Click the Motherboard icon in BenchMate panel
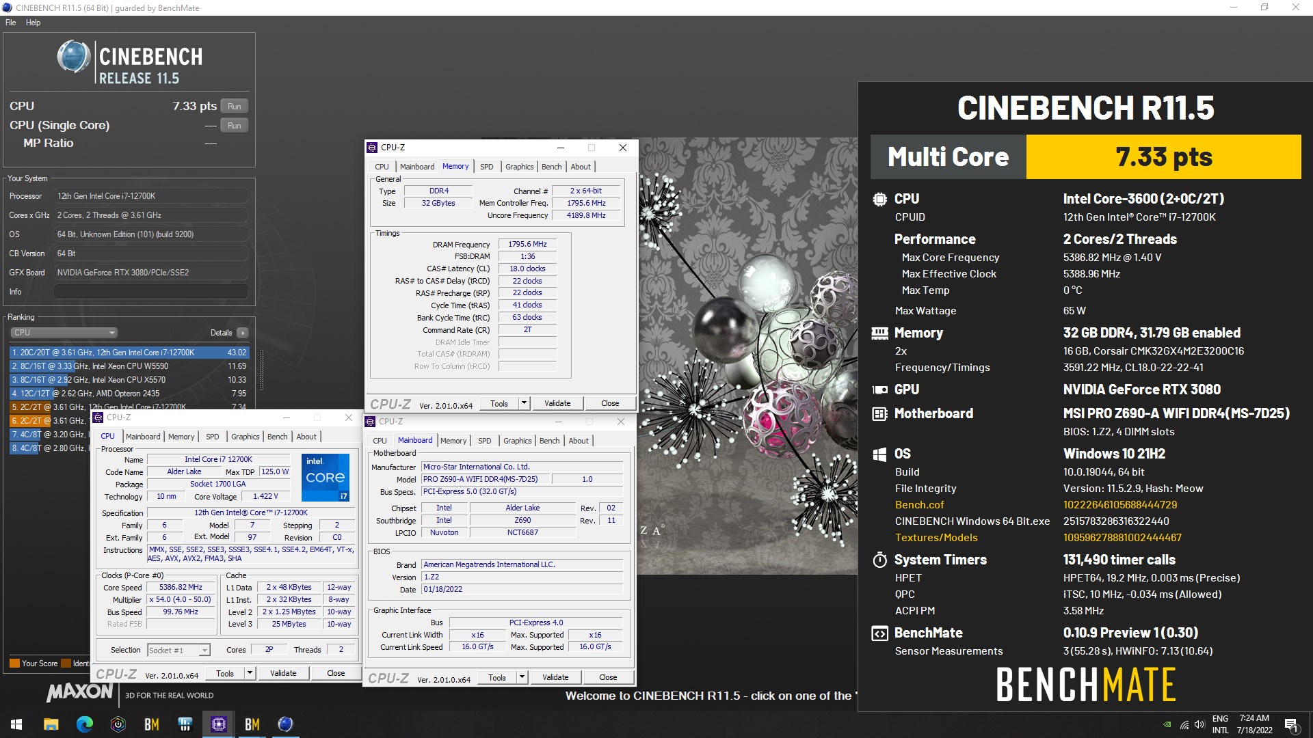1313x738 pixels. 879,413
